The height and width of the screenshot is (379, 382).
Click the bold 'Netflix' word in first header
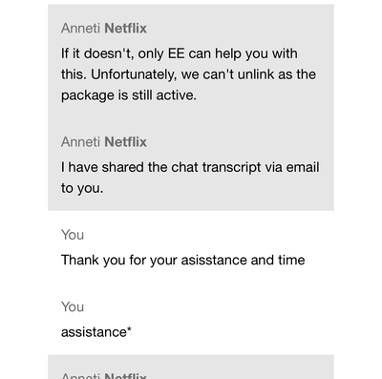pyautogui.click(x=125, y=29)
